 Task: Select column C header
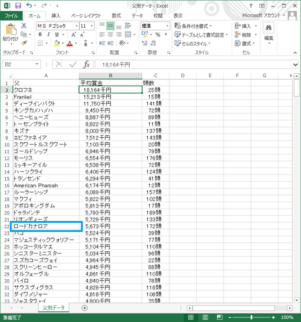pyautogui.click(x=156, y=75)
